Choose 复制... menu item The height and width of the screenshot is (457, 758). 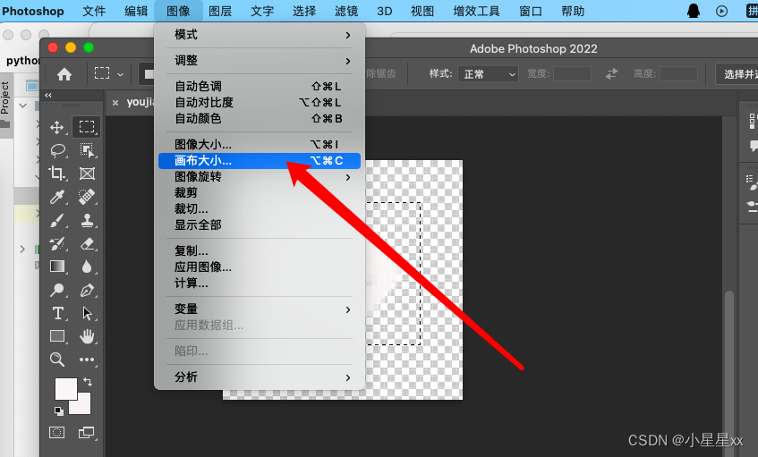[260, 251]
